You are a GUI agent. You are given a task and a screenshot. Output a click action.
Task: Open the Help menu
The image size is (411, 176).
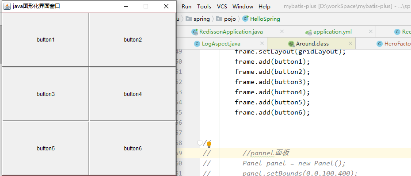[264, 7]
